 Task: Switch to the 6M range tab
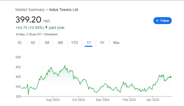pos(60,43)
